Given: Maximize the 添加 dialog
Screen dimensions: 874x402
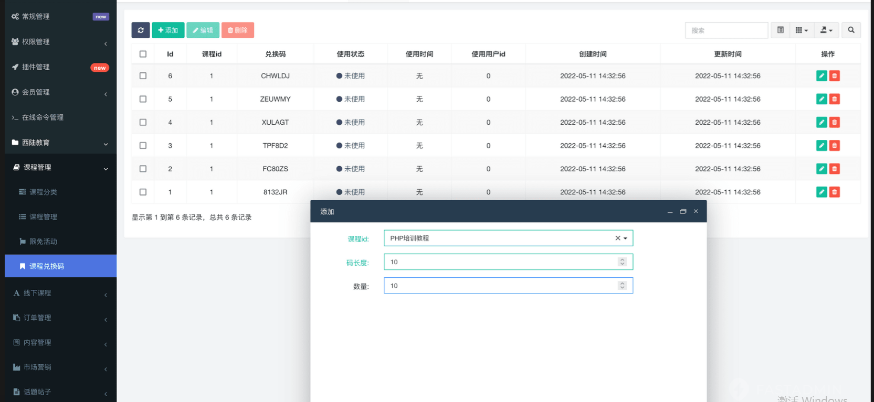Looking at the screenshot, I should click(x=683, y=212).
